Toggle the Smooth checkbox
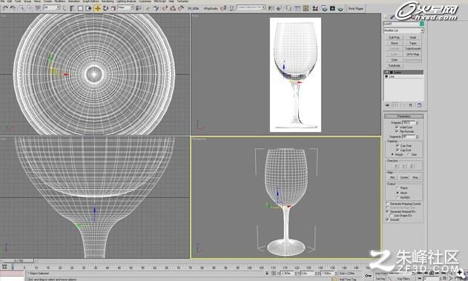468x281 pixels. (387, 219)
